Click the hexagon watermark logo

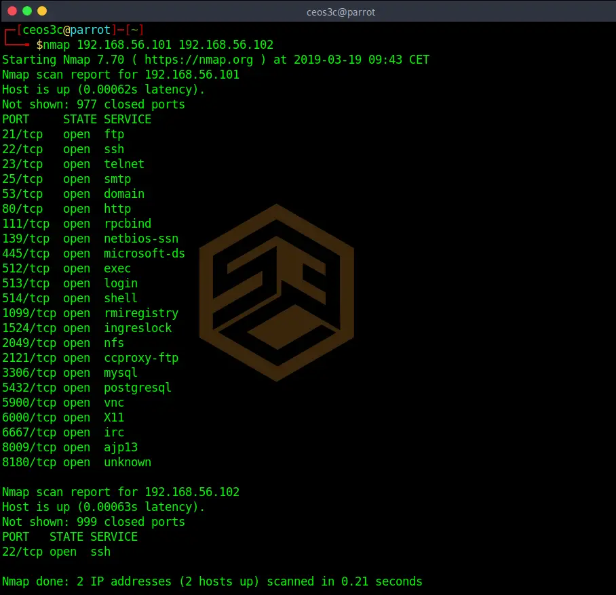275,291
